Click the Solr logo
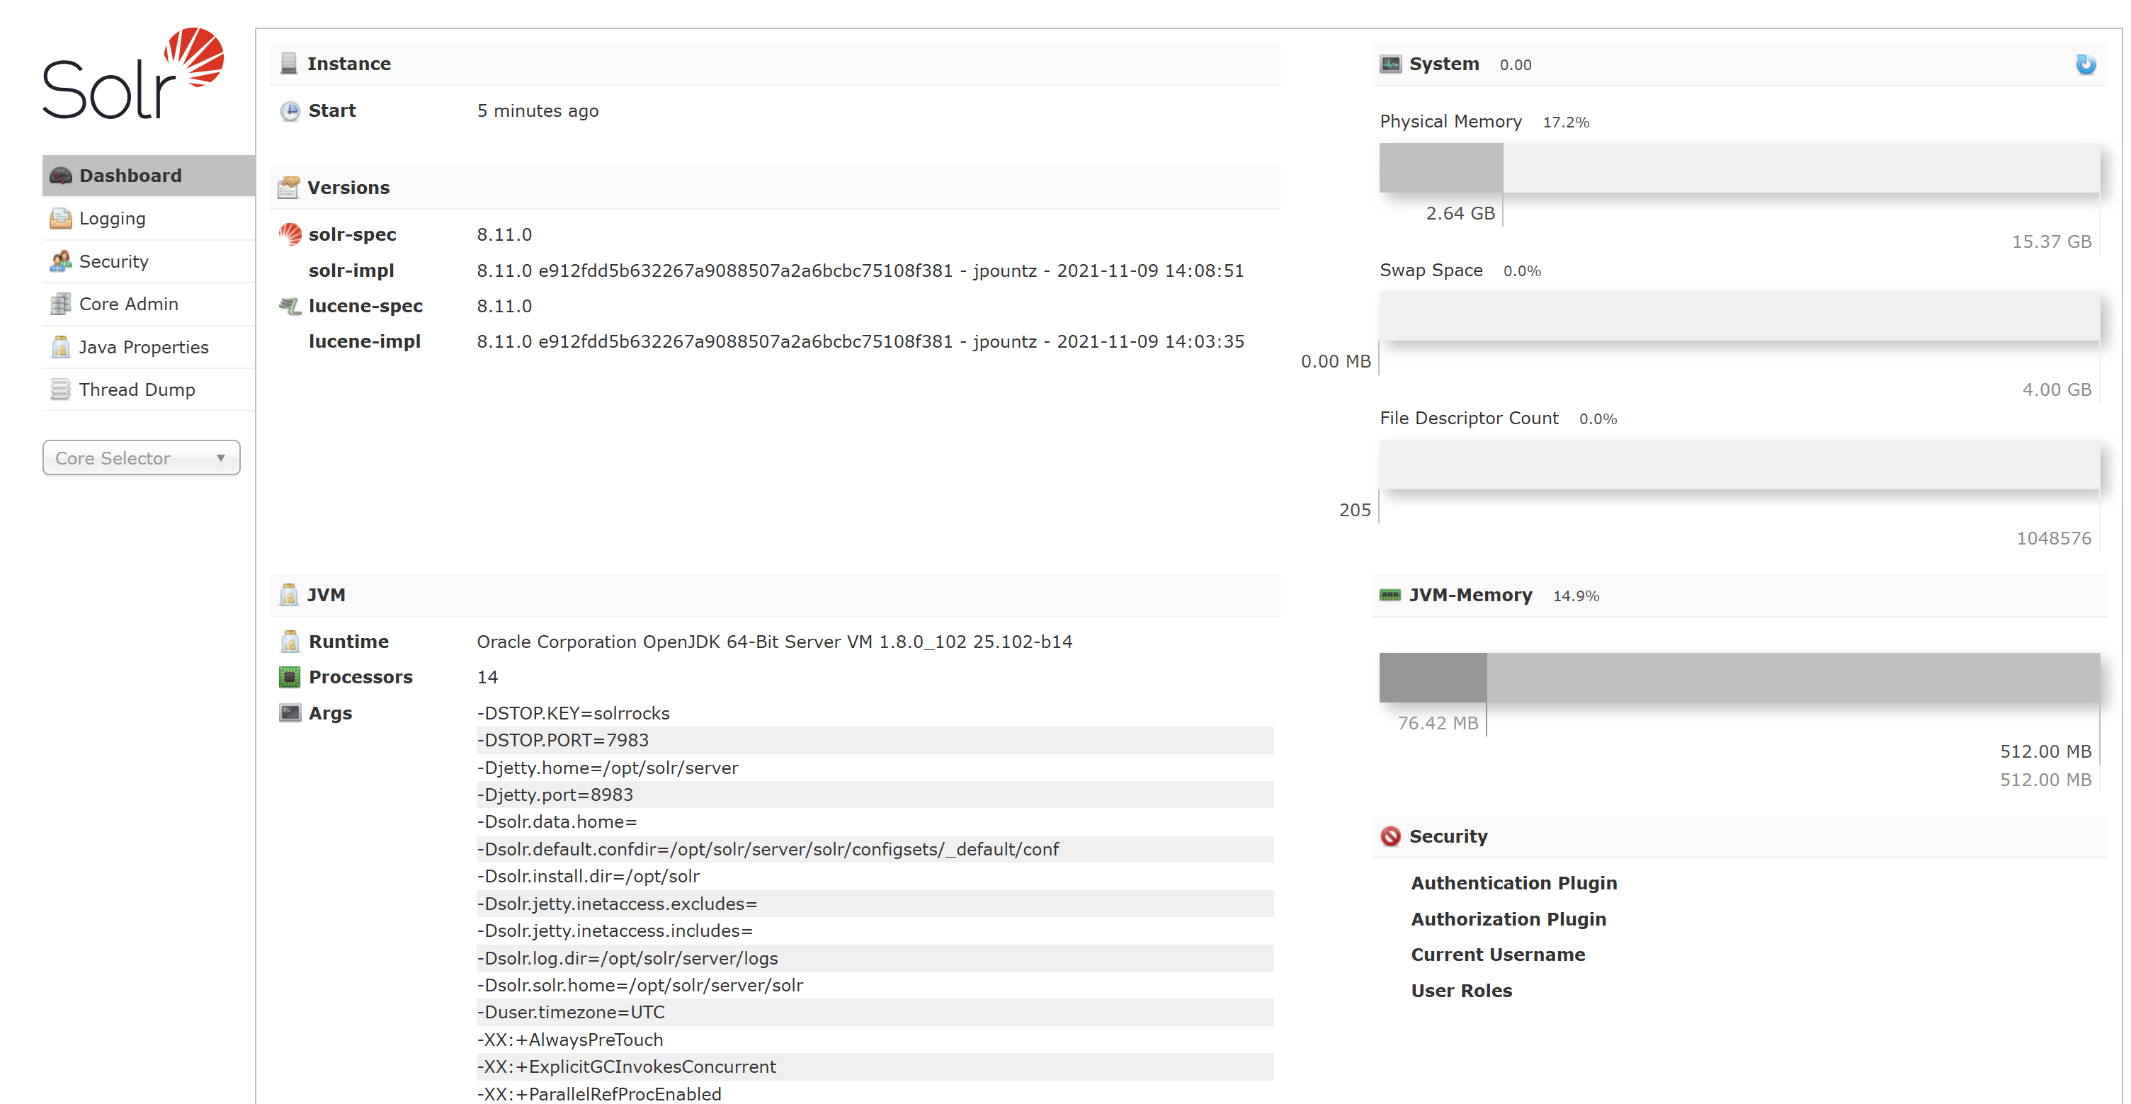Screen dimensions: 2131x1104 tap(133, 74)
